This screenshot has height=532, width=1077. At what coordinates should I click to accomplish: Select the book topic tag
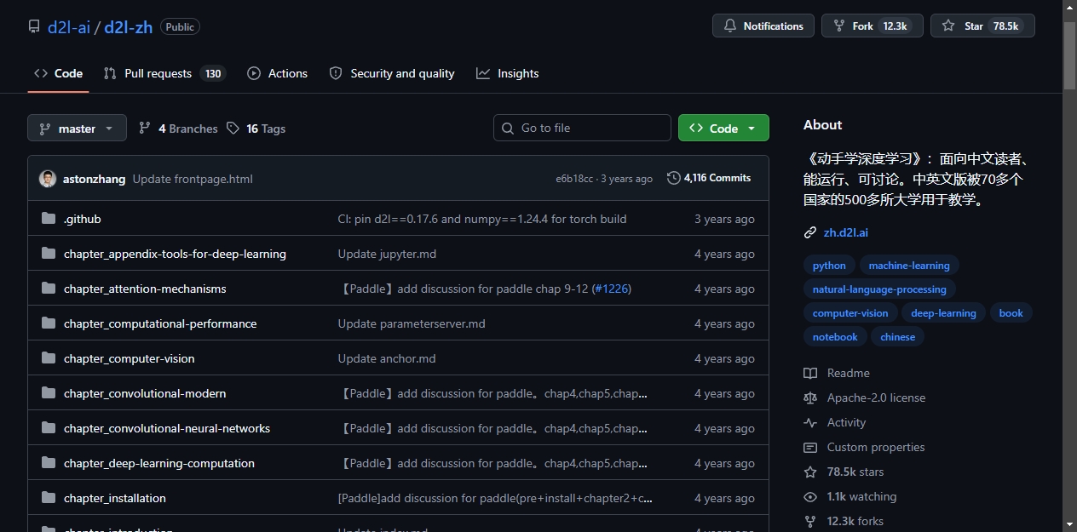pos(1011,313)
